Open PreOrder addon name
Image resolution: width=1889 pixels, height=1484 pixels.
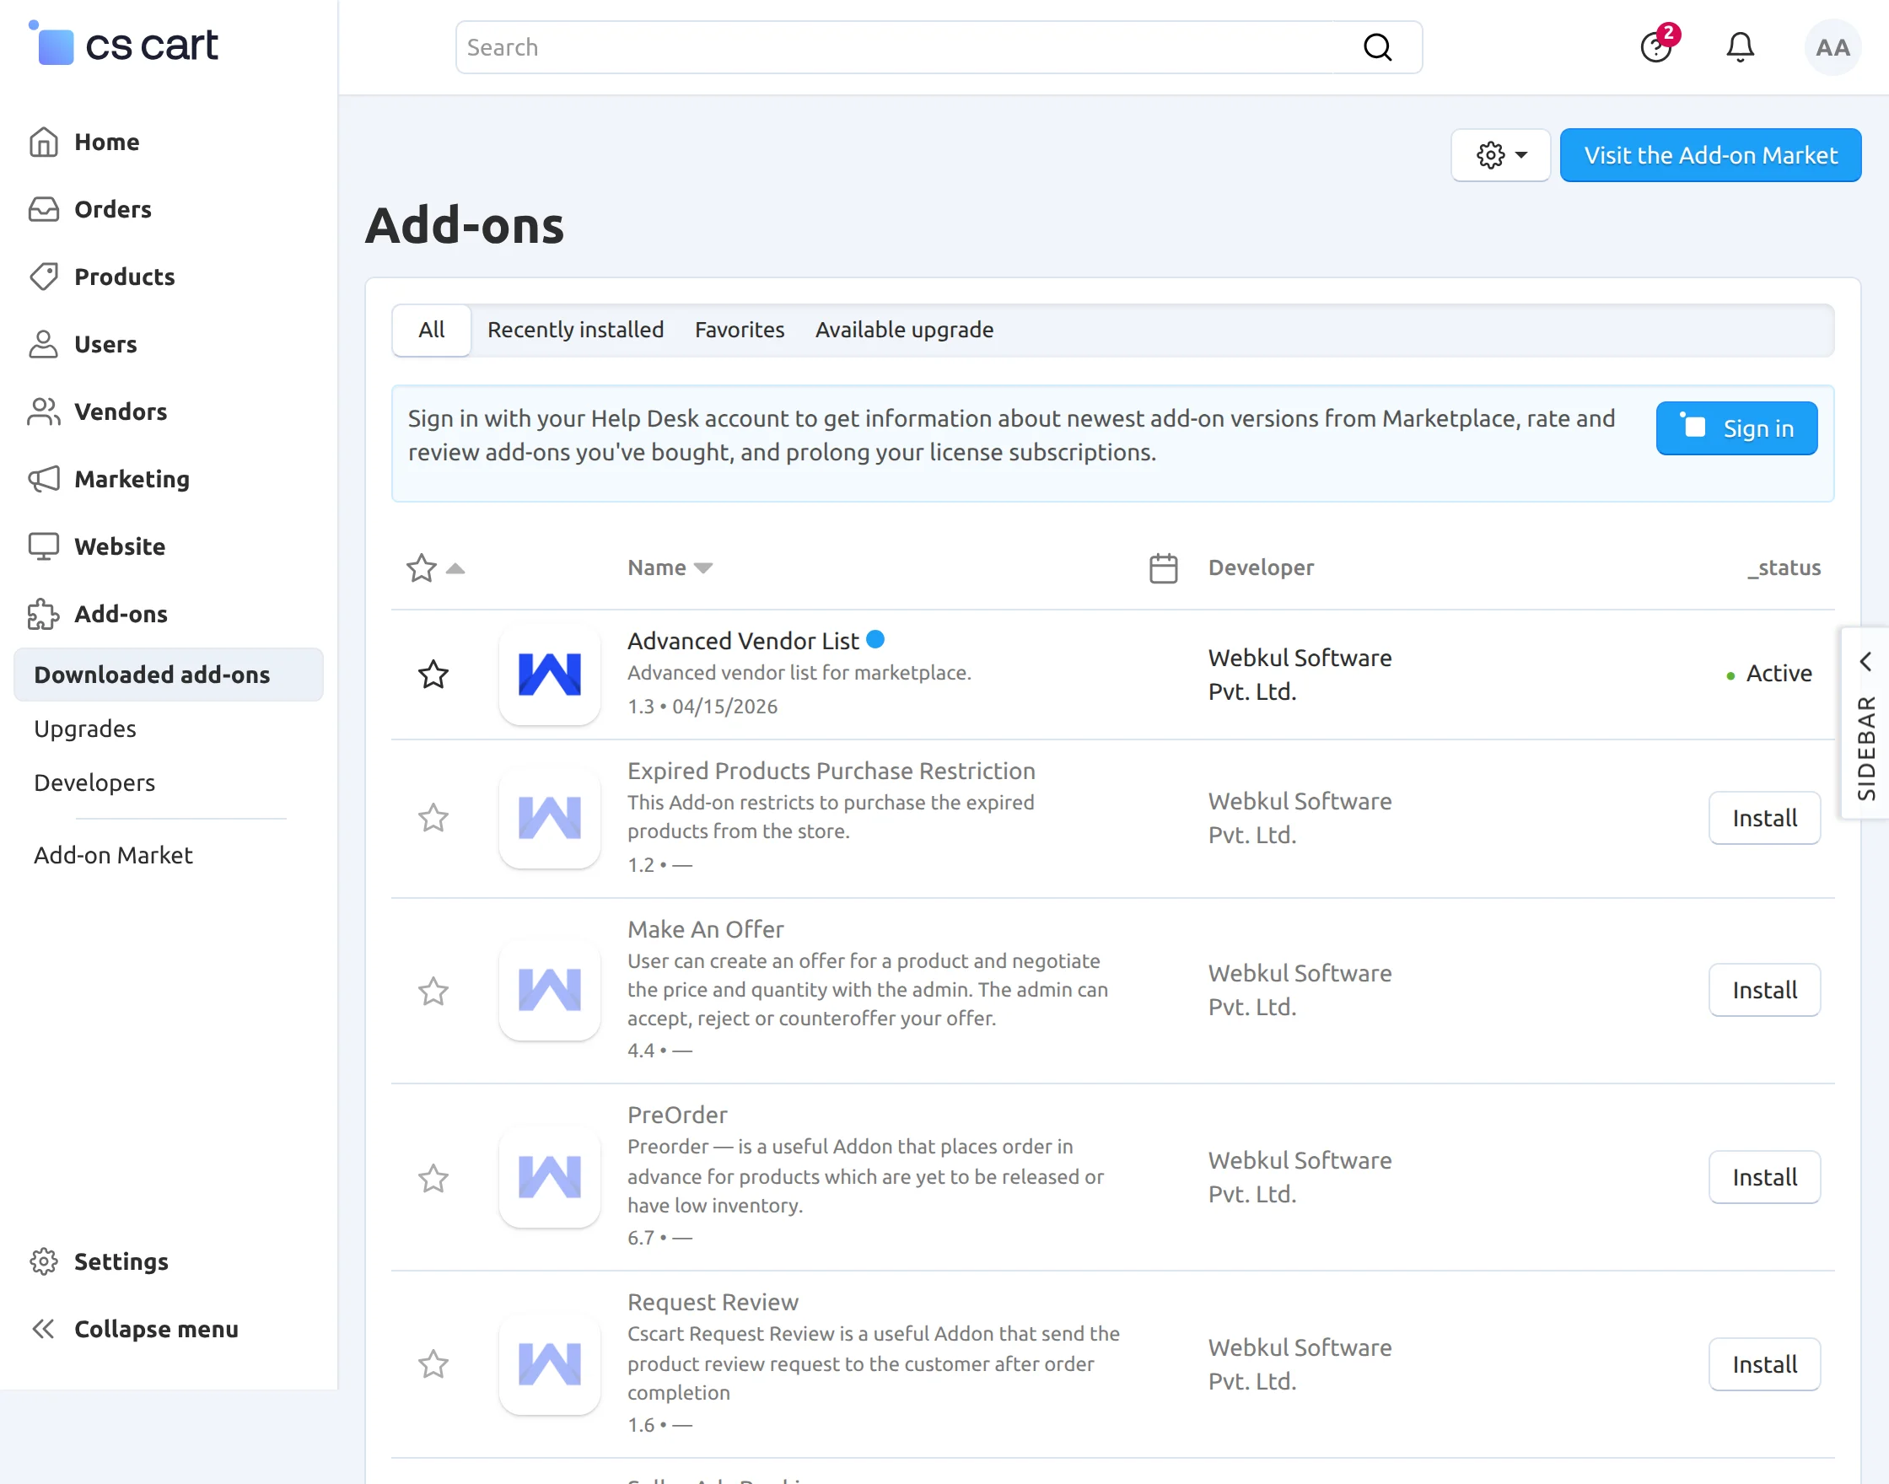click(678, 1115)
